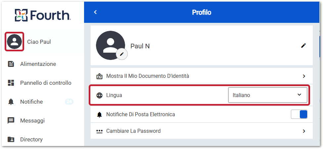Expand Cambiare La Password chevron
Screen dimensions: 323x149
click(304, 131)
